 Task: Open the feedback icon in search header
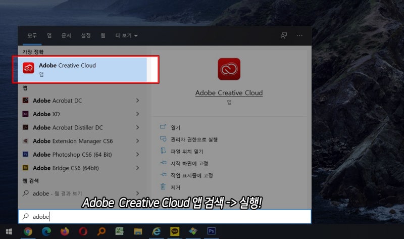[284, 35]
